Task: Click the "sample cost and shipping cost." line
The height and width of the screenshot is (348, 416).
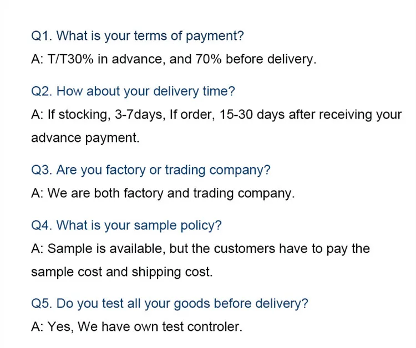Action: tap(121, 272)
